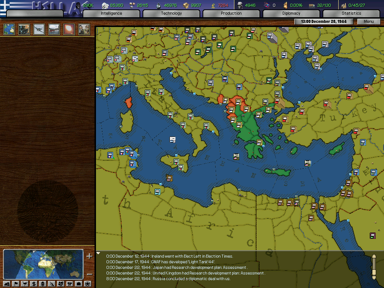Open the Diplomacy screen
384x288 pixels.
(x=291, y=13)
